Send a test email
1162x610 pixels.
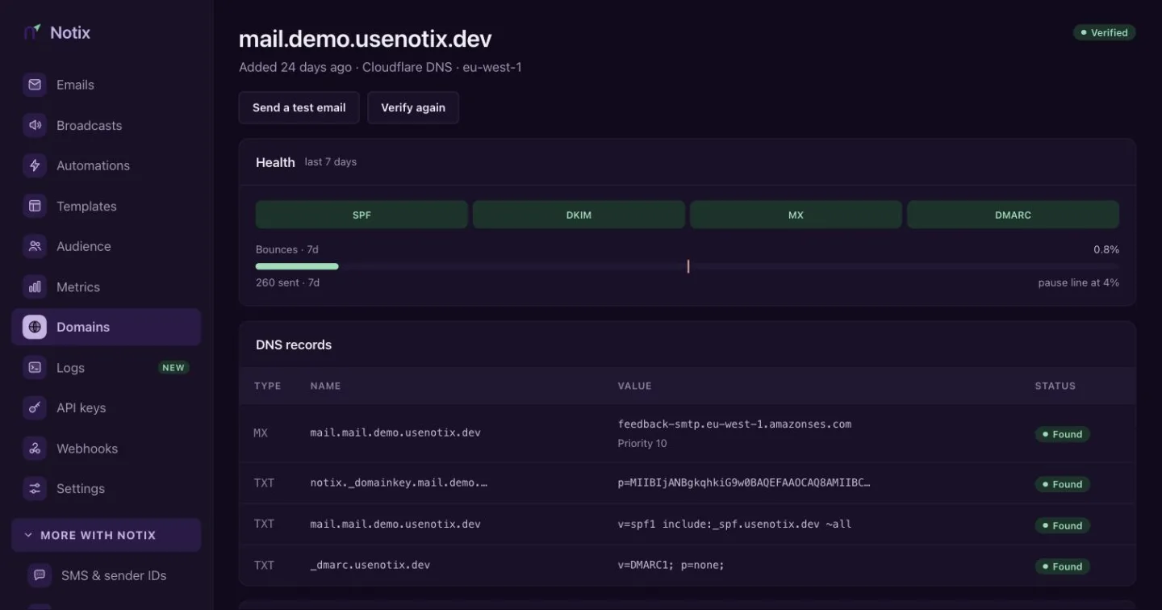tap(299, 107)
